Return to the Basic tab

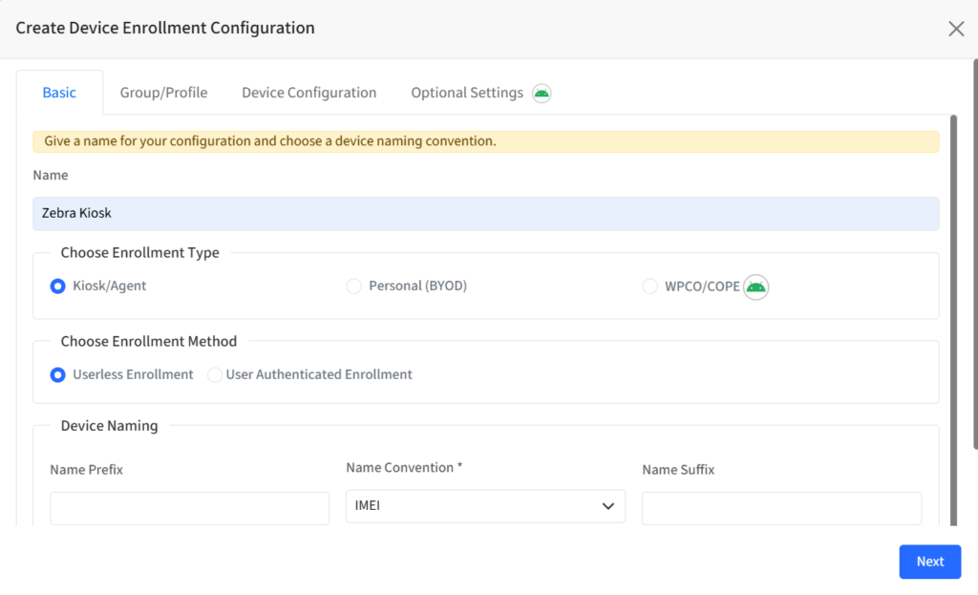point(59,92)
